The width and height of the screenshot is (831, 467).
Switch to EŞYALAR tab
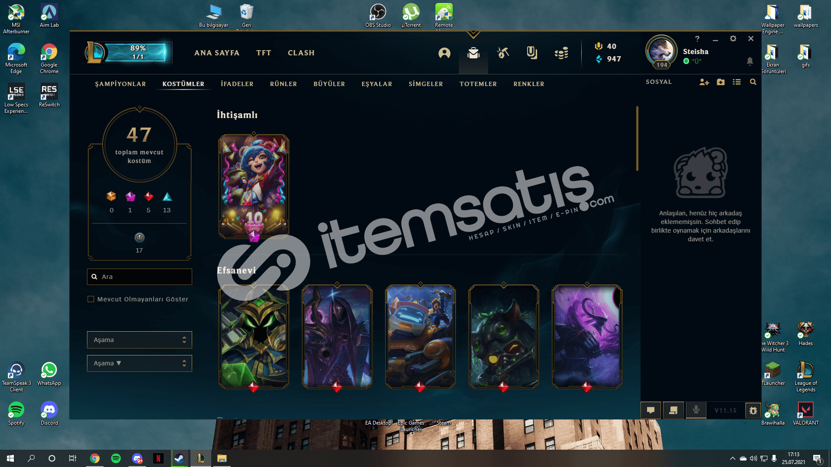coord(377,84)
